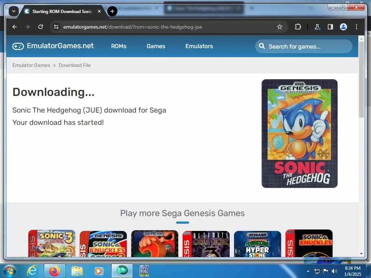
Task: Open a new tab with plus button
Action: point(112,11)
